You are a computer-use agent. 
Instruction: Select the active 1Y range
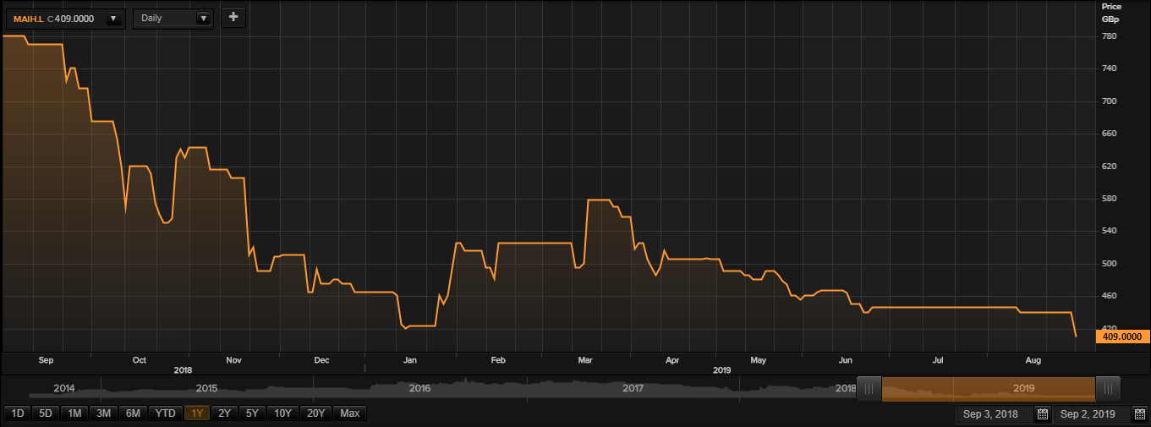coord(197,413)
